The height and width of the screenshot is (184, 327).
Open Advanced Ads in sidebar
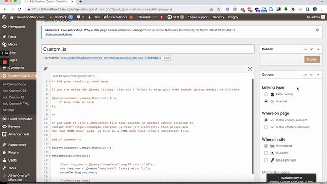pyautogui.click(x=18, y=134)
